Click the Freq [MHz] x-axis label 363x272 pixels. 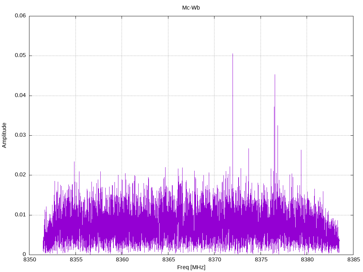(191, 267)
